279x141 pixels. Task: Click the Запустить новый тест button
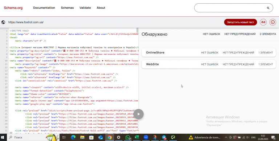[x=240, y=22]
